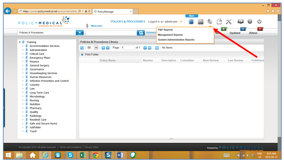Viewport: 284px width, 163px height.
Task: Open the dashboard gauge icon
Action: pyautogui.click(x=200, y=22)
